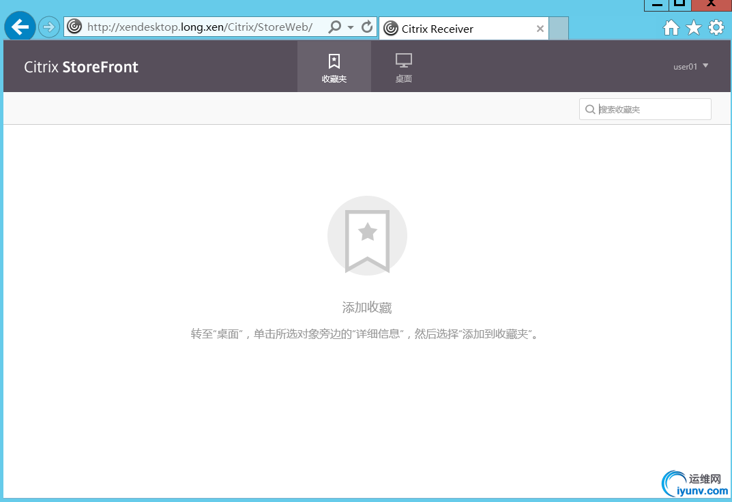Click the magnifier icon in the favorites search box
The height and width of the screenshot is (502, 732).
590,109
